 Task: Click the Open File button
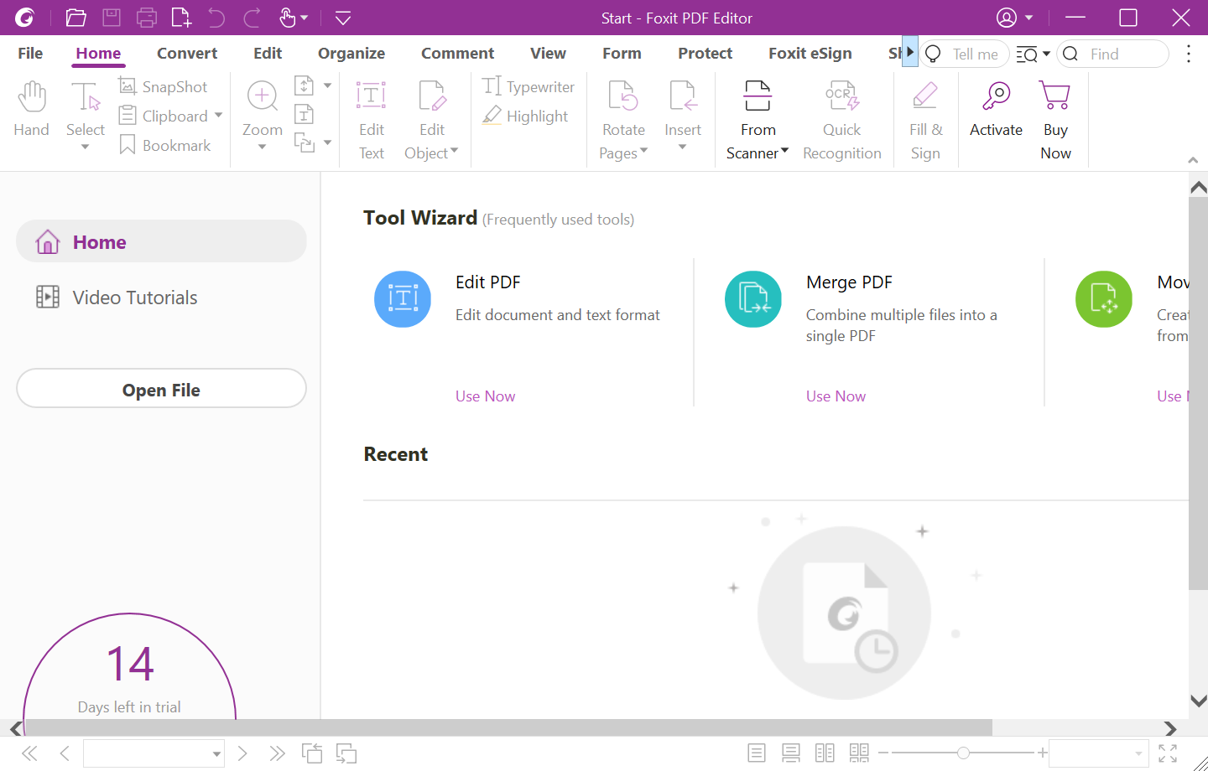pyautogui.click(x=161, y=389)
